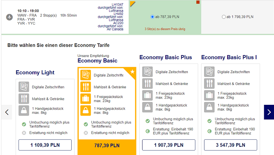This screenshot has width=274, height=155.
Task: Click the recommendation star icon on Economy Basic
Action: pyautogui.click(x=132, y=72)
